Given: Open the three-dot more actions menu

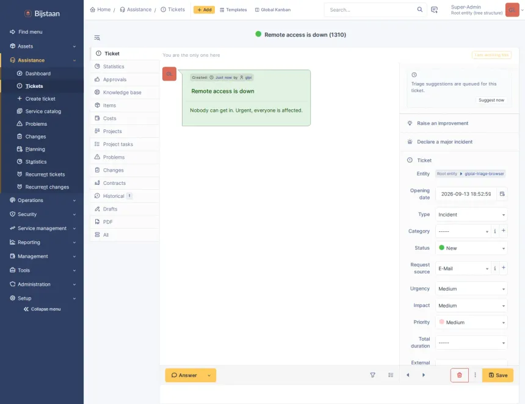Looking at the screenshot, I should 475,375.
